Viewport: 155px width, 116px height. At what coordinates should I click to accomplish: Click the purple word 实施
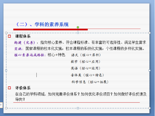click(x=18, y=49)
